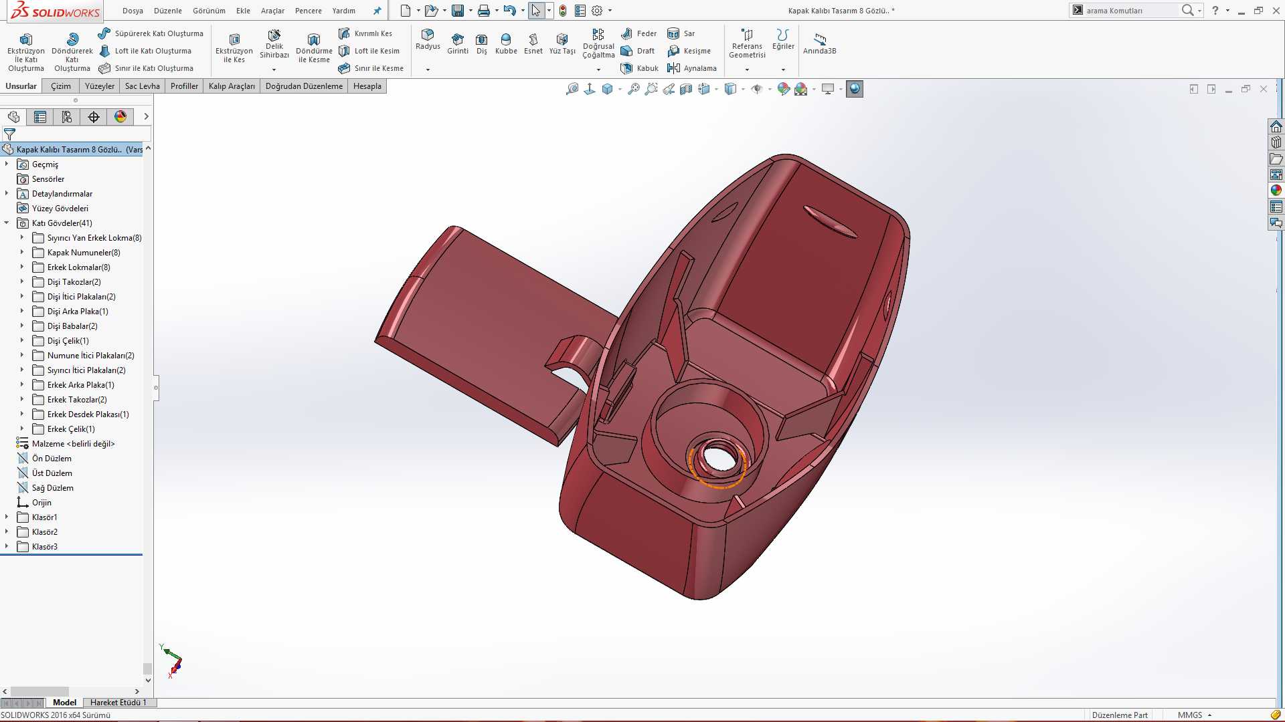Viewport: 1285px width, 722px height.
Task: Open Referans Geometrisi tool
Action: pos(747,44)
